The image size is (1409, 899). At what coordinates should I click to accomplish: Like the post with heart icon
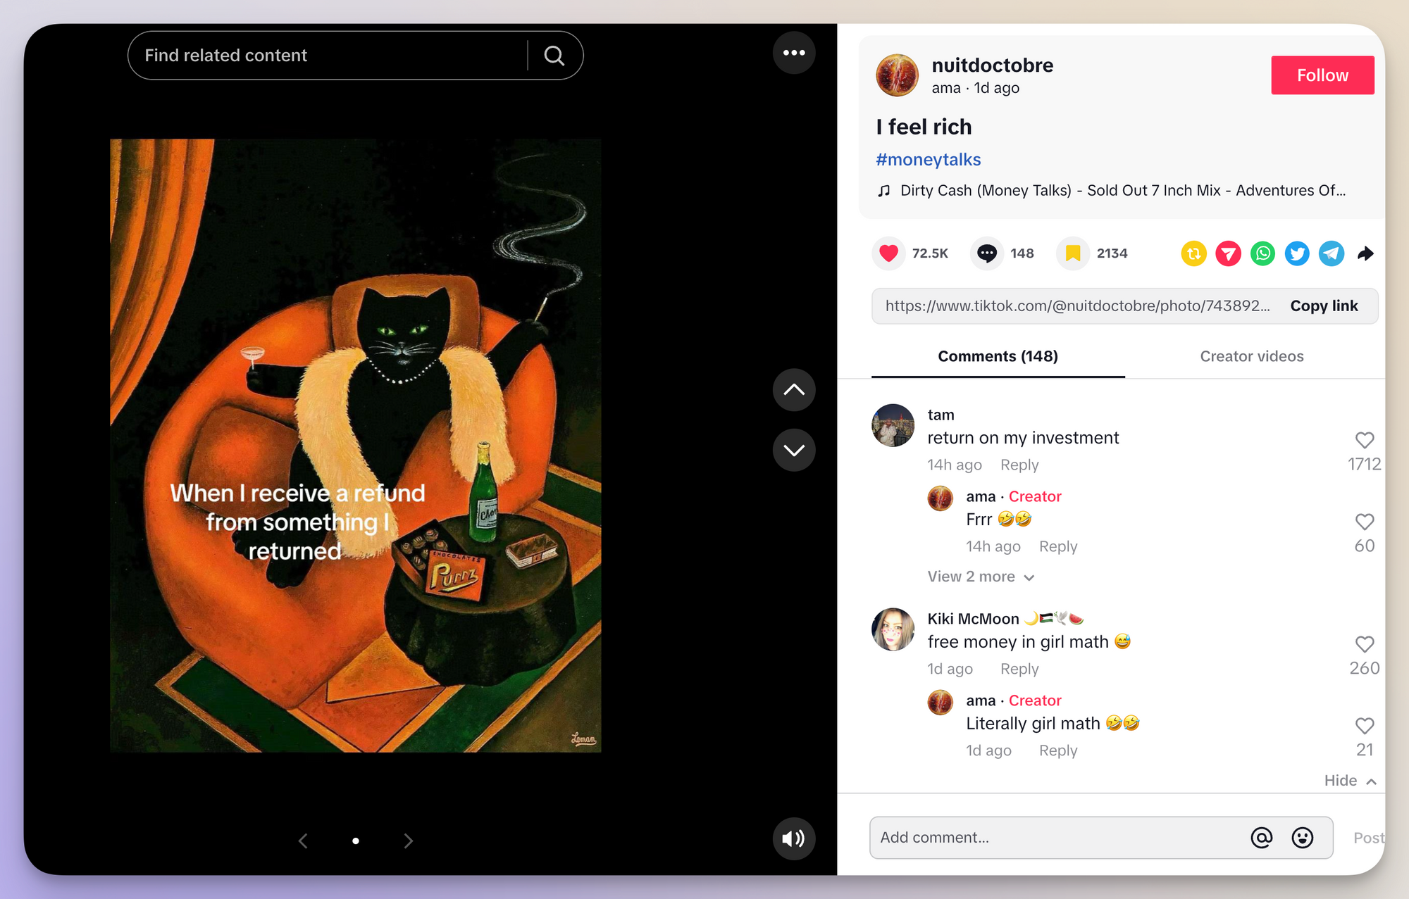click(889, 253)
